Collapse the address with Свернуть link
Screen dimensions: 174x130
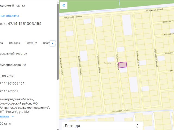point(5,116)
